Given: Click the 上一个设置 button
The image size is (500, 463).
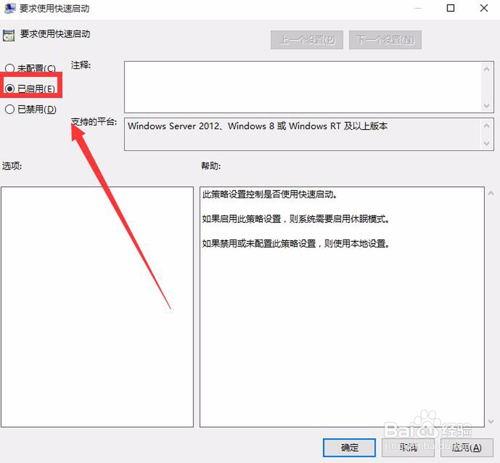Looking at the screenshot, I should 306,39.
